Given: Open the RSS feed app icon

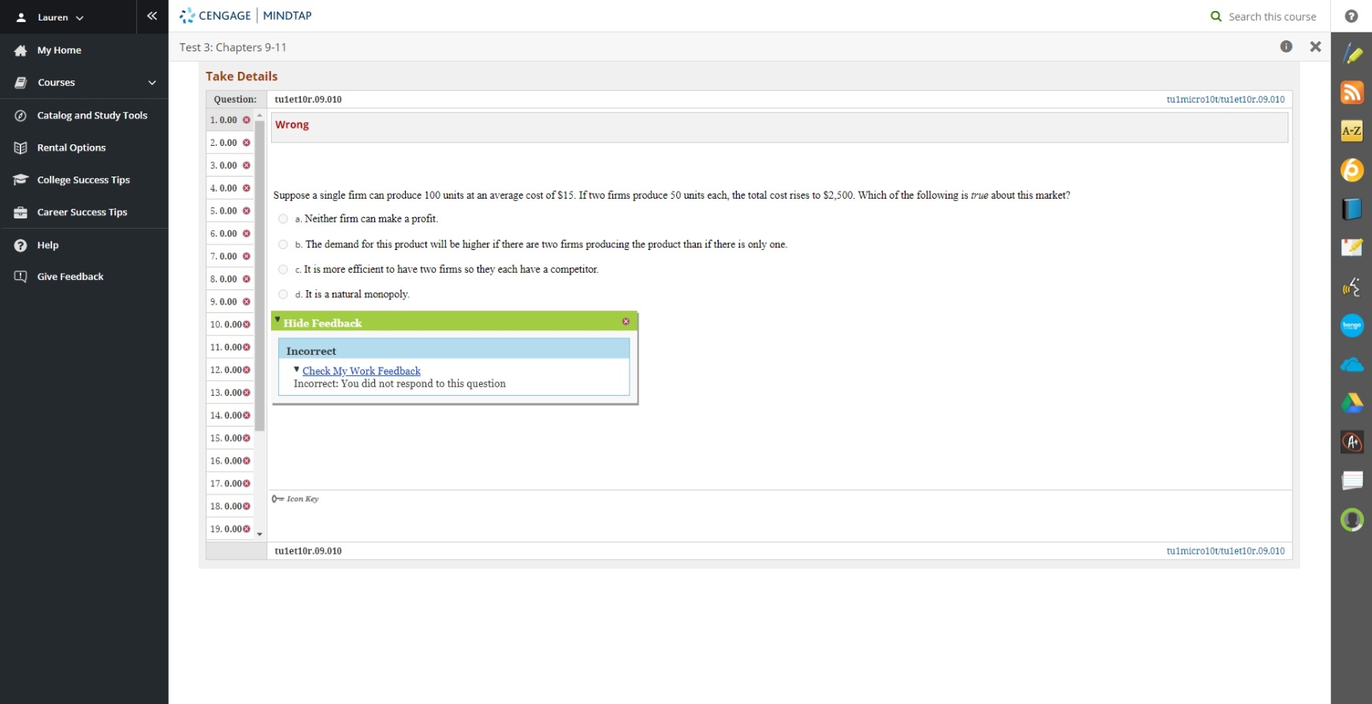Looking at the screenshot, I should pyautogui.click(x=1352, y=92).
